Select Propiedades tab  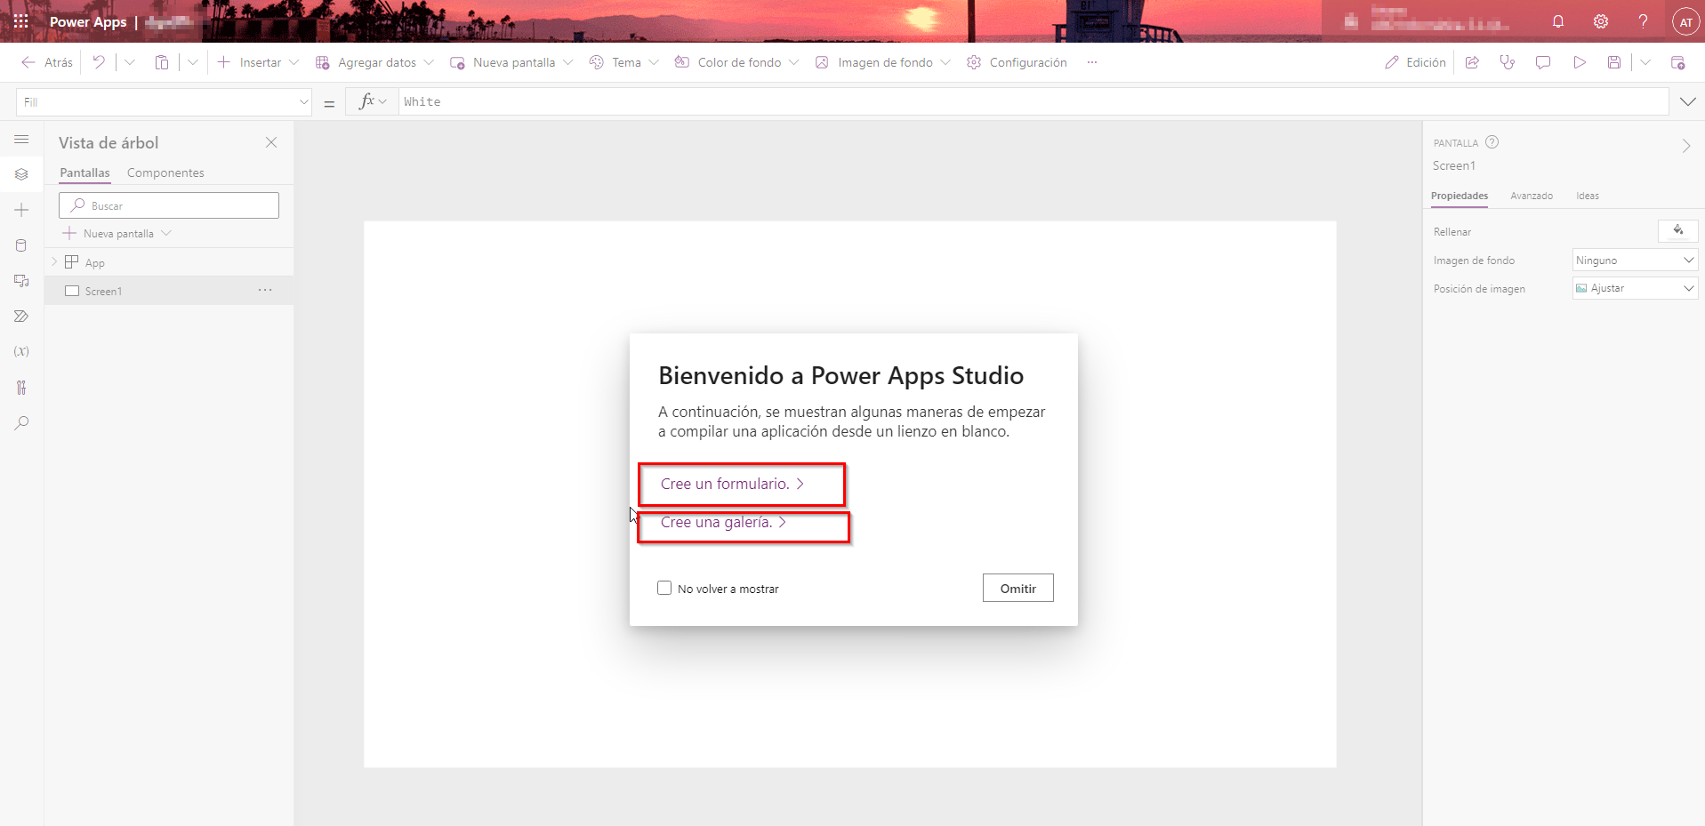(x=1459, y=196)
